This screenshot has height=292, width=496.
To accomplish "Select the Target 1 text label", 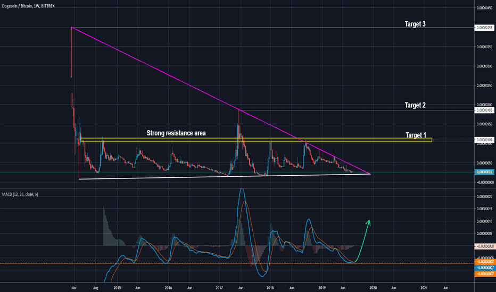I will coord(416,135).
